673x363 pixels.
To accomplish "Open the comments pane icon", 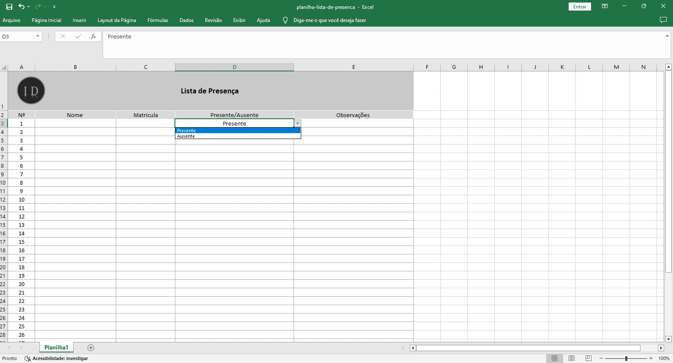I will click(x=663, y=20).
